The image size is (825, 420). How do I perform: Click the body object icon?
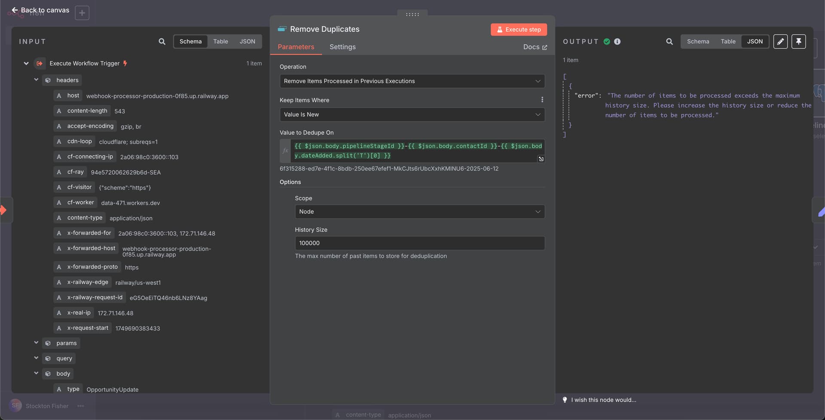click(48, 374)
